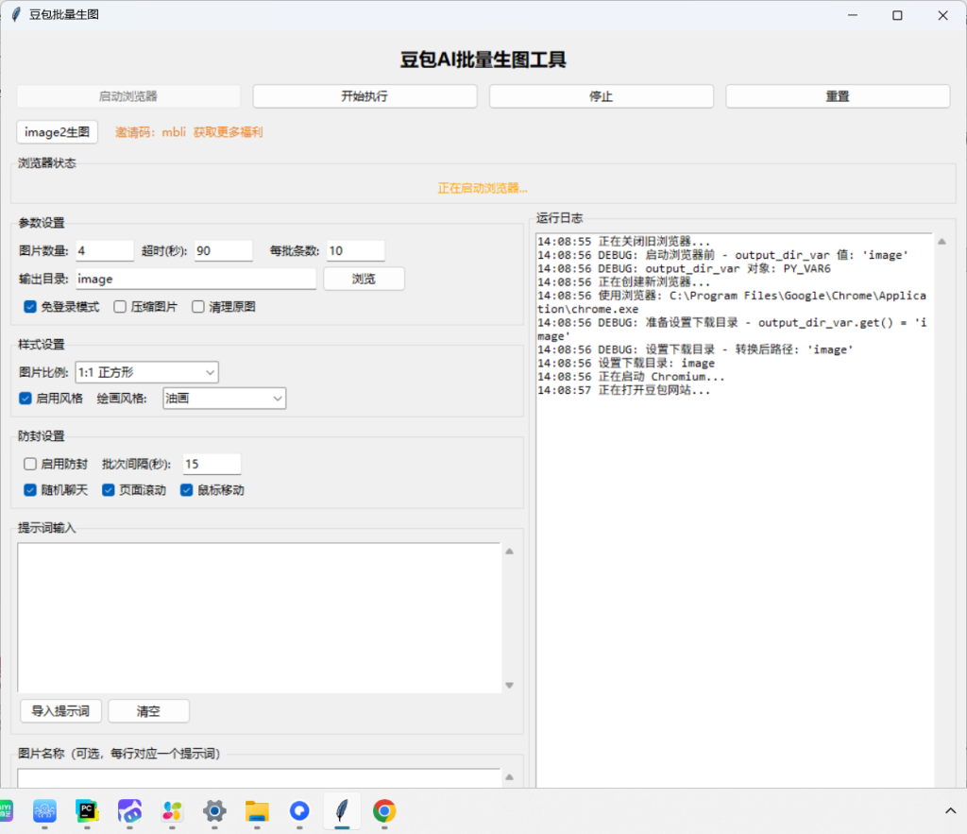
Task: Open the blue octopus app in taskbar
Action: 44,810
